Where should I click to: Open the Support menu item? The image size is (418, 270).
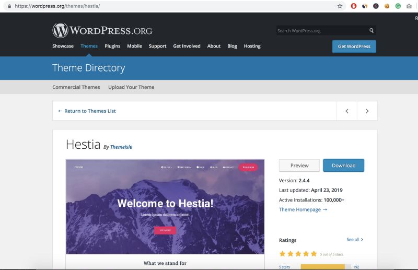(157, 46)
